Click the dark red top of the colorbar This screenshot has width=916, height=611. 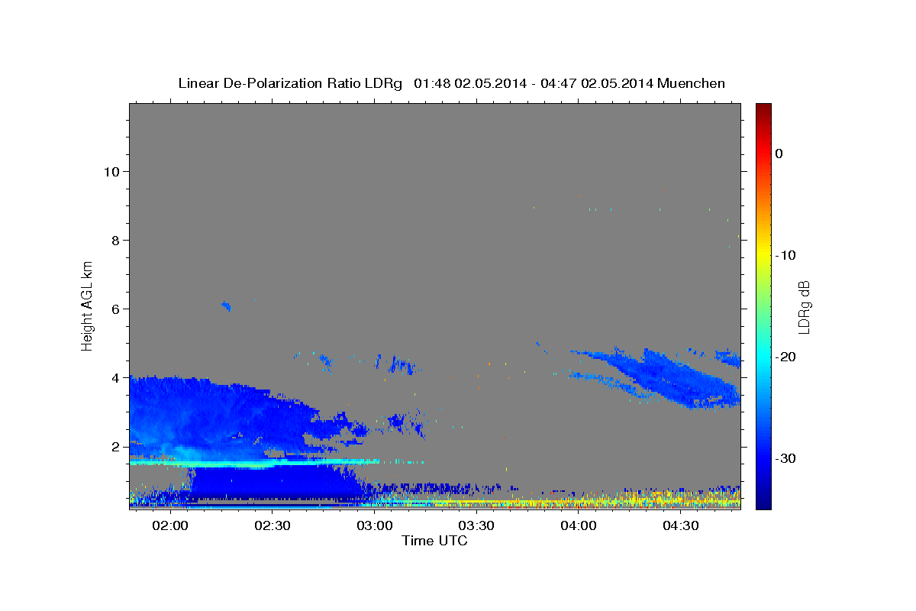coord(763,109)
